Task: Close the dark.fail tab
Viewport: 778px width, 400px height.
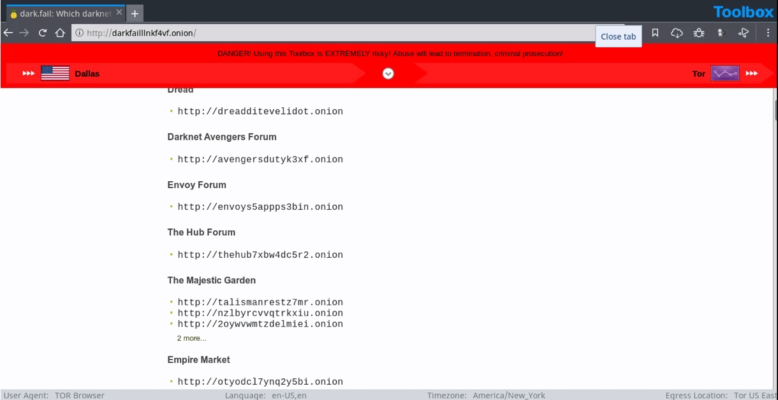Action: [119, 13]
